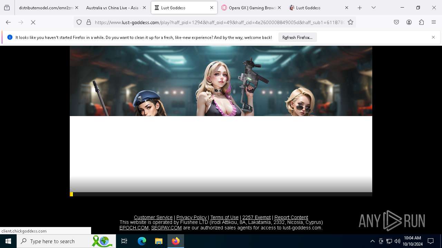Stop loading the page
The image size is (442, 248).
pyautogui.click(x=33, y=22)
